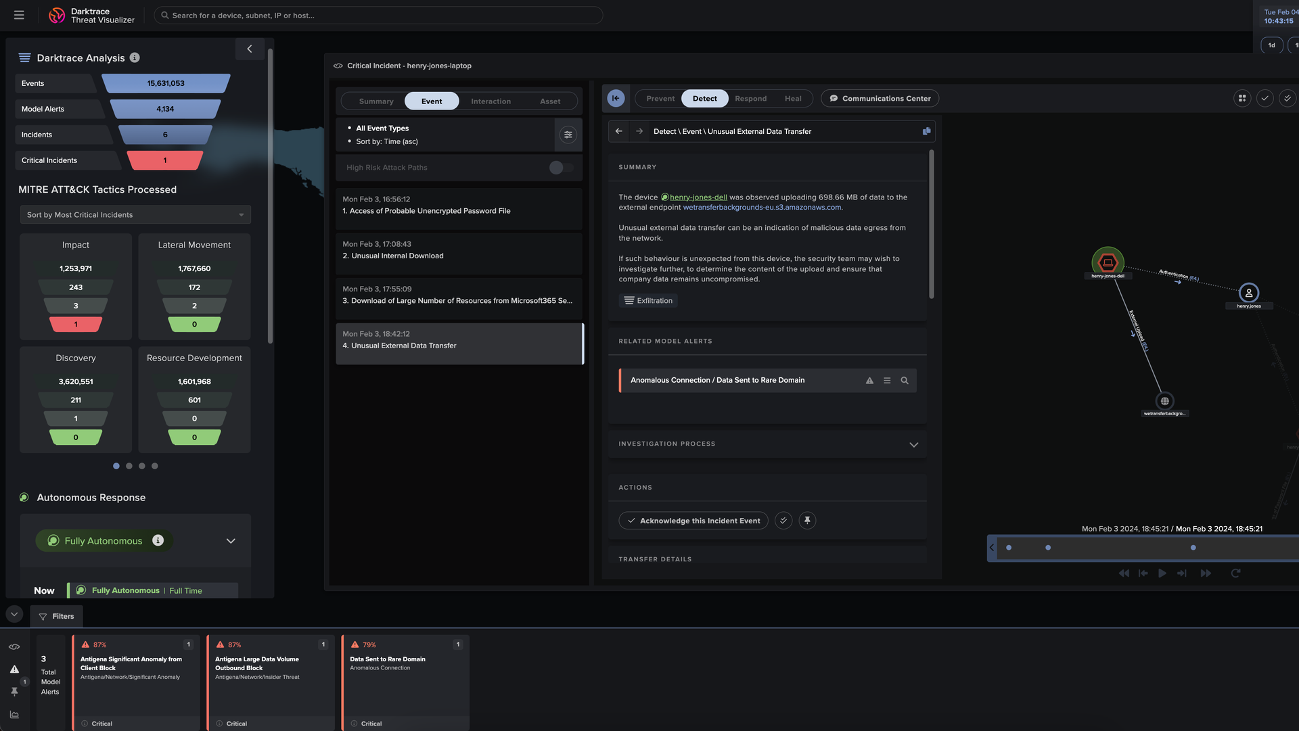Select henry.jones user node in graph

click(1249, 293)
